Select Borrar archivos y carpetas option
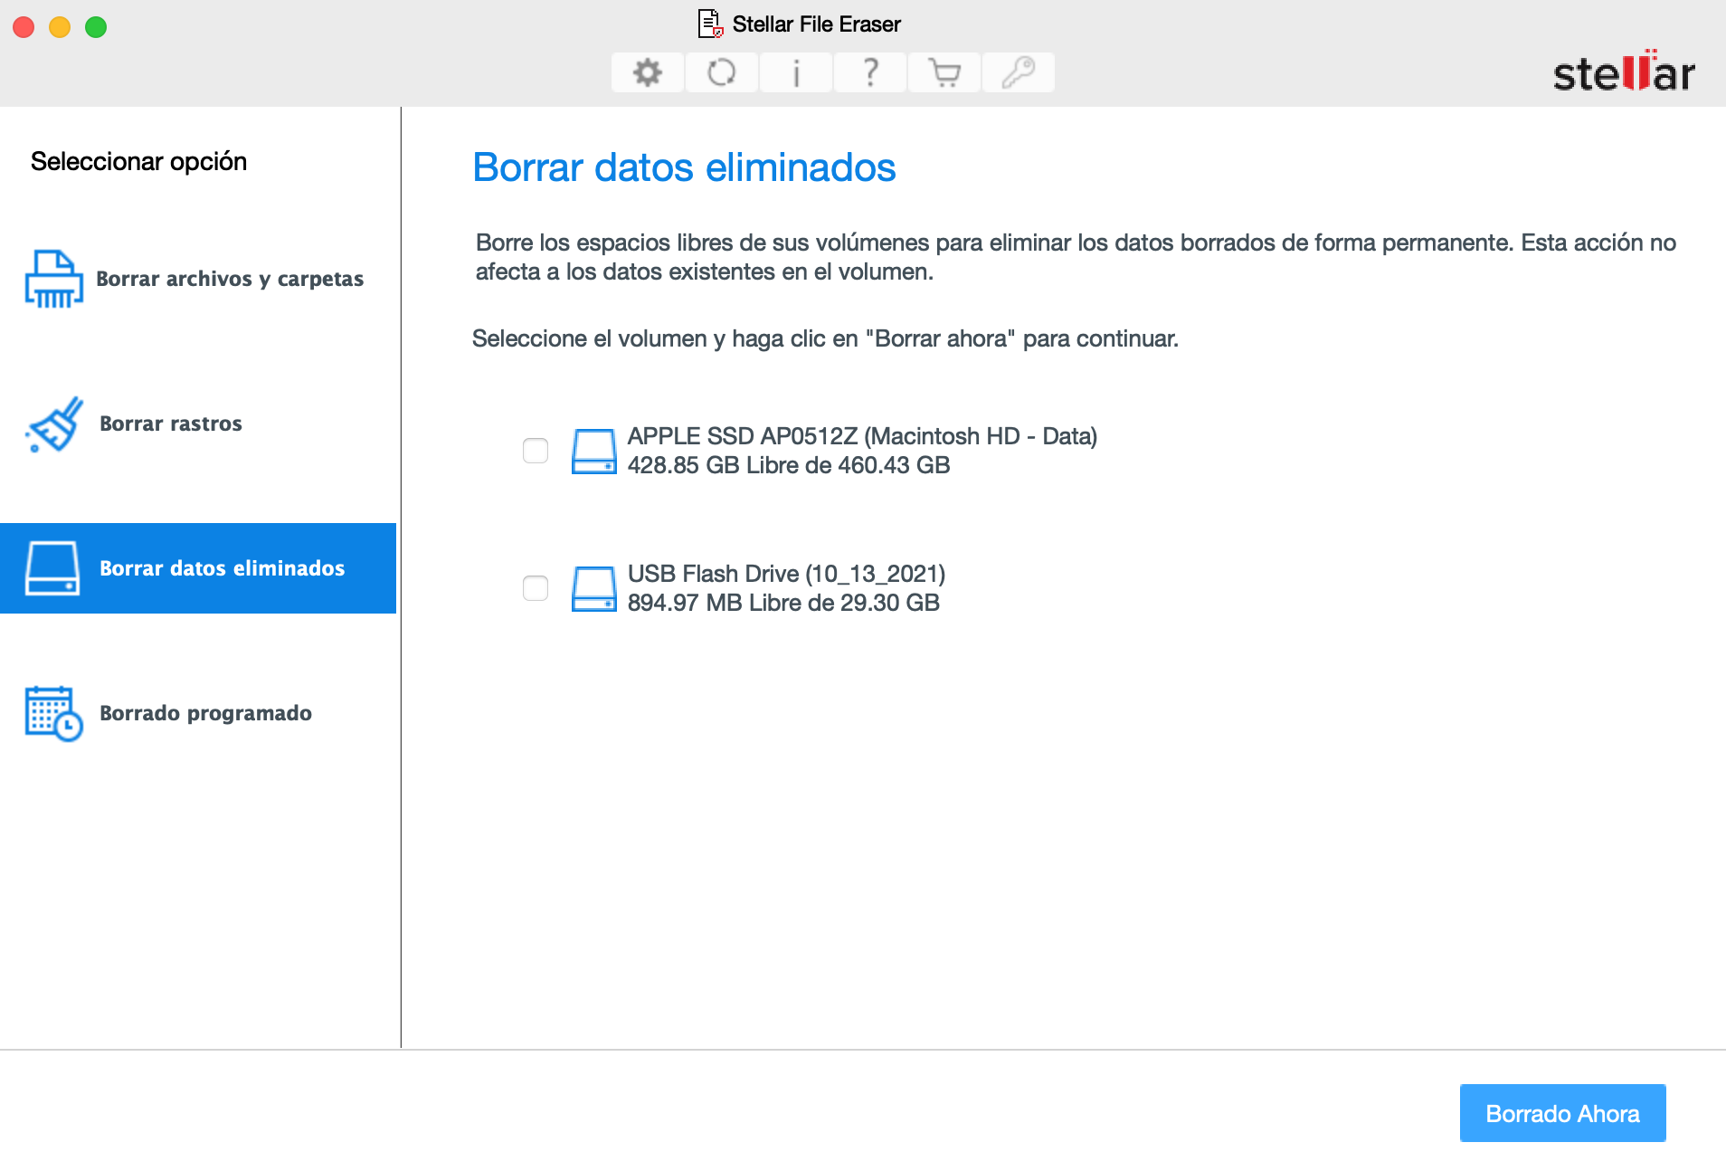The image size is (1726, 1171). [x=198, y=279]
